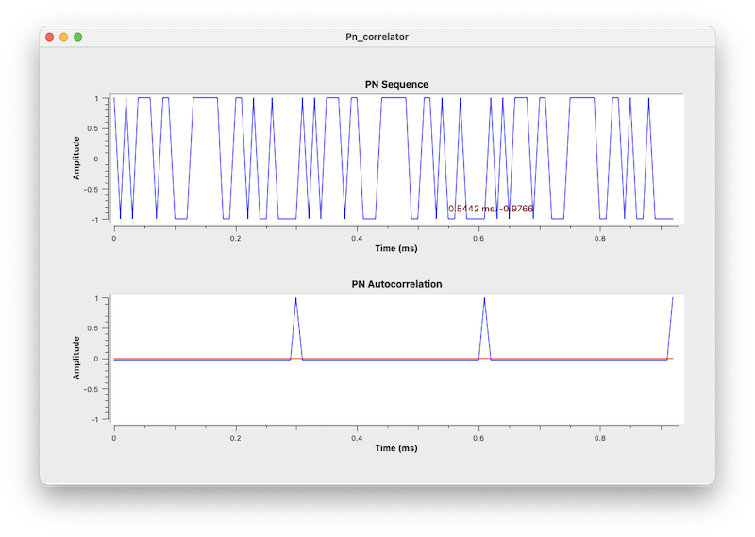
Task: Close the Pn_correlator window
Action: tap(49, 37)
